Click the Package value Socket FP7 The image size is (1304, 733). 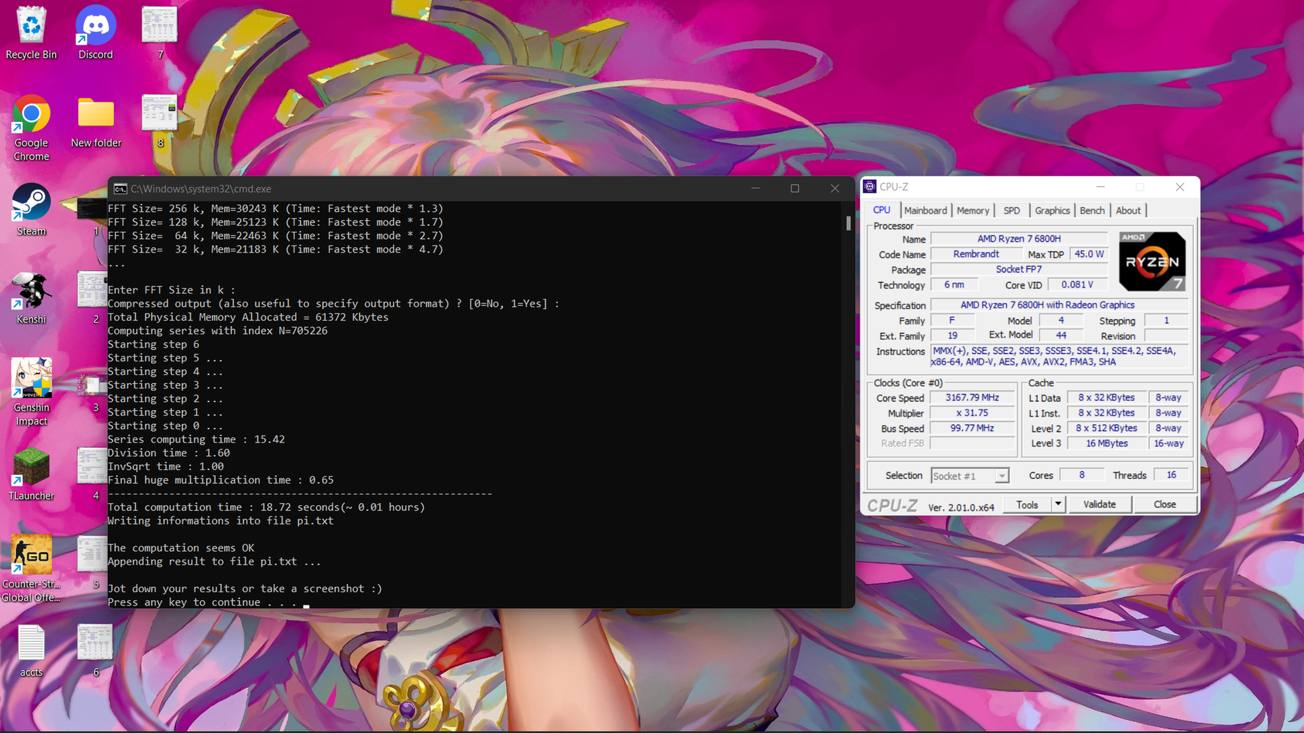[1019, 269]
